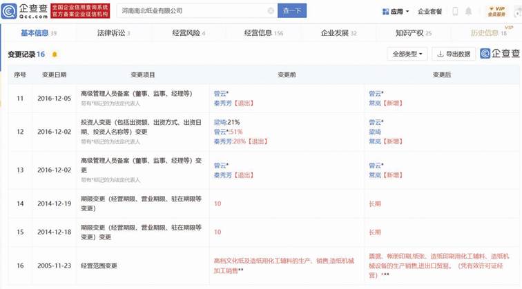Expand the 全部类型 filter dropdown
The height and width of the screenshot is (289, 522).
point(408,54)
